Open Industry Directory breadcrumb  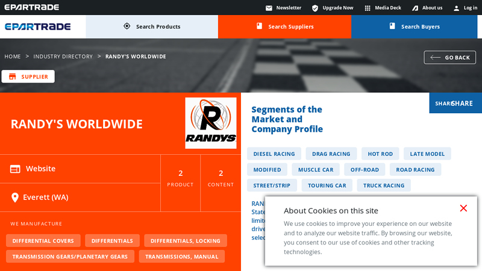[x=63, y=57]
